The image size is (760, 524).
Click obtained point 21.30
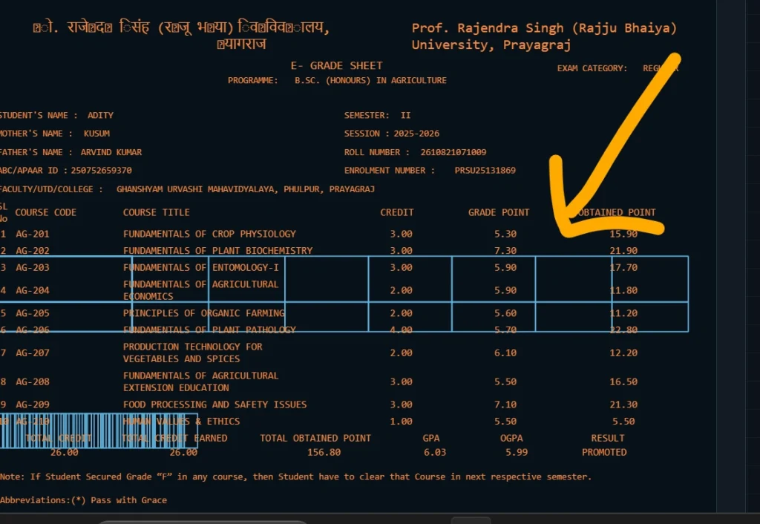coord(623,405)
